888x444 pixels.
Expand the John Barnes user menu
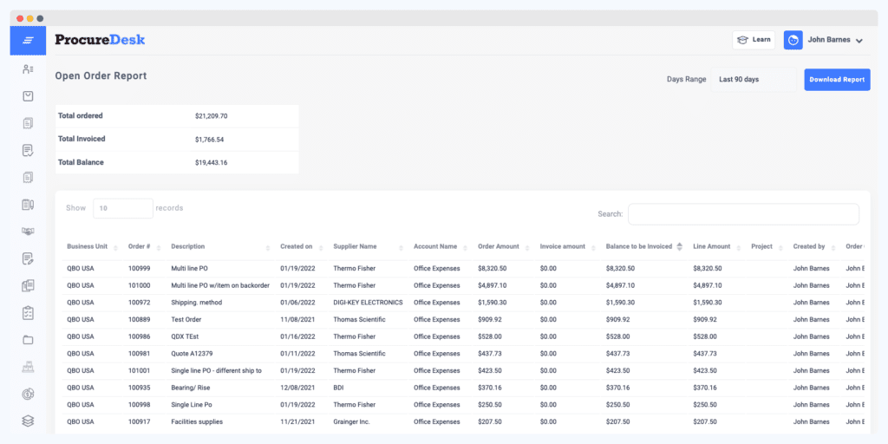859,41
